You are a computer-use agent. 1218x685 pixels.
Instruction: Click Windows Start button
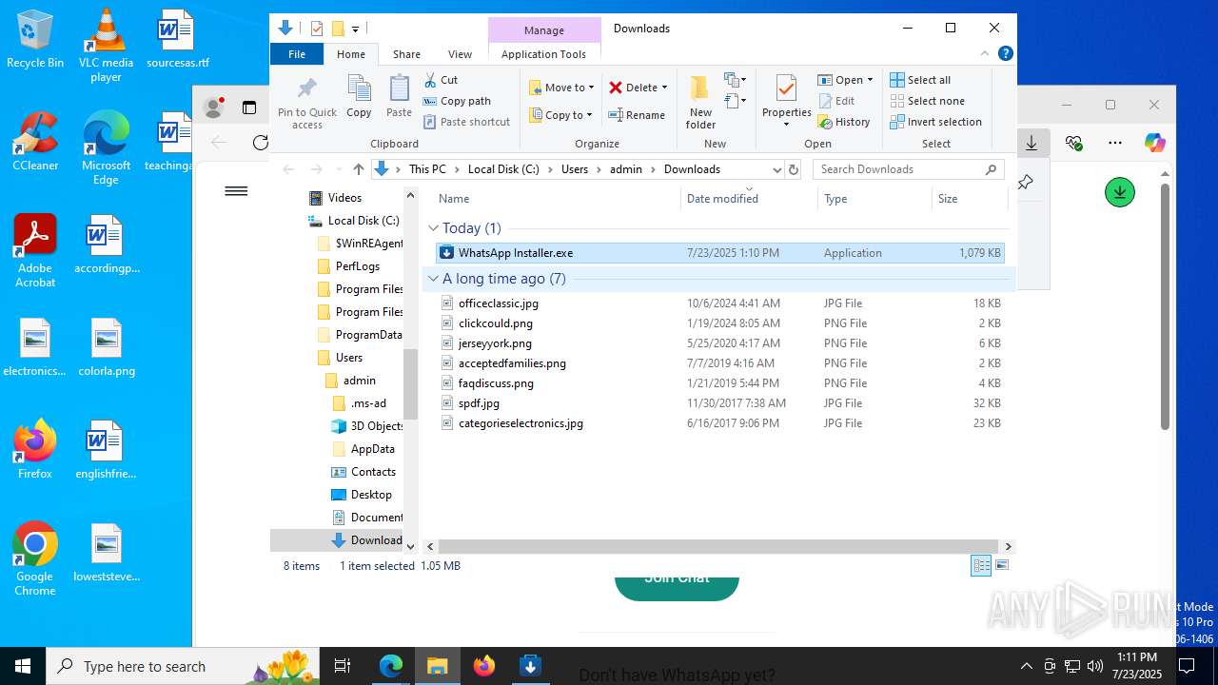click(23, 666)
